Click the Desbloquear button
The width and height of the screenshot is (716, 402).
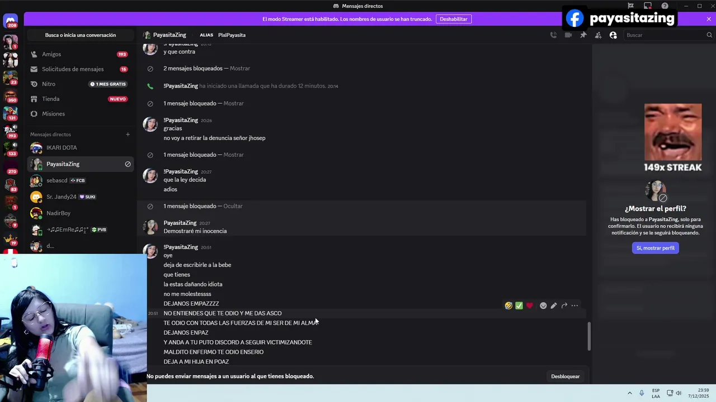tap(566, 376)
